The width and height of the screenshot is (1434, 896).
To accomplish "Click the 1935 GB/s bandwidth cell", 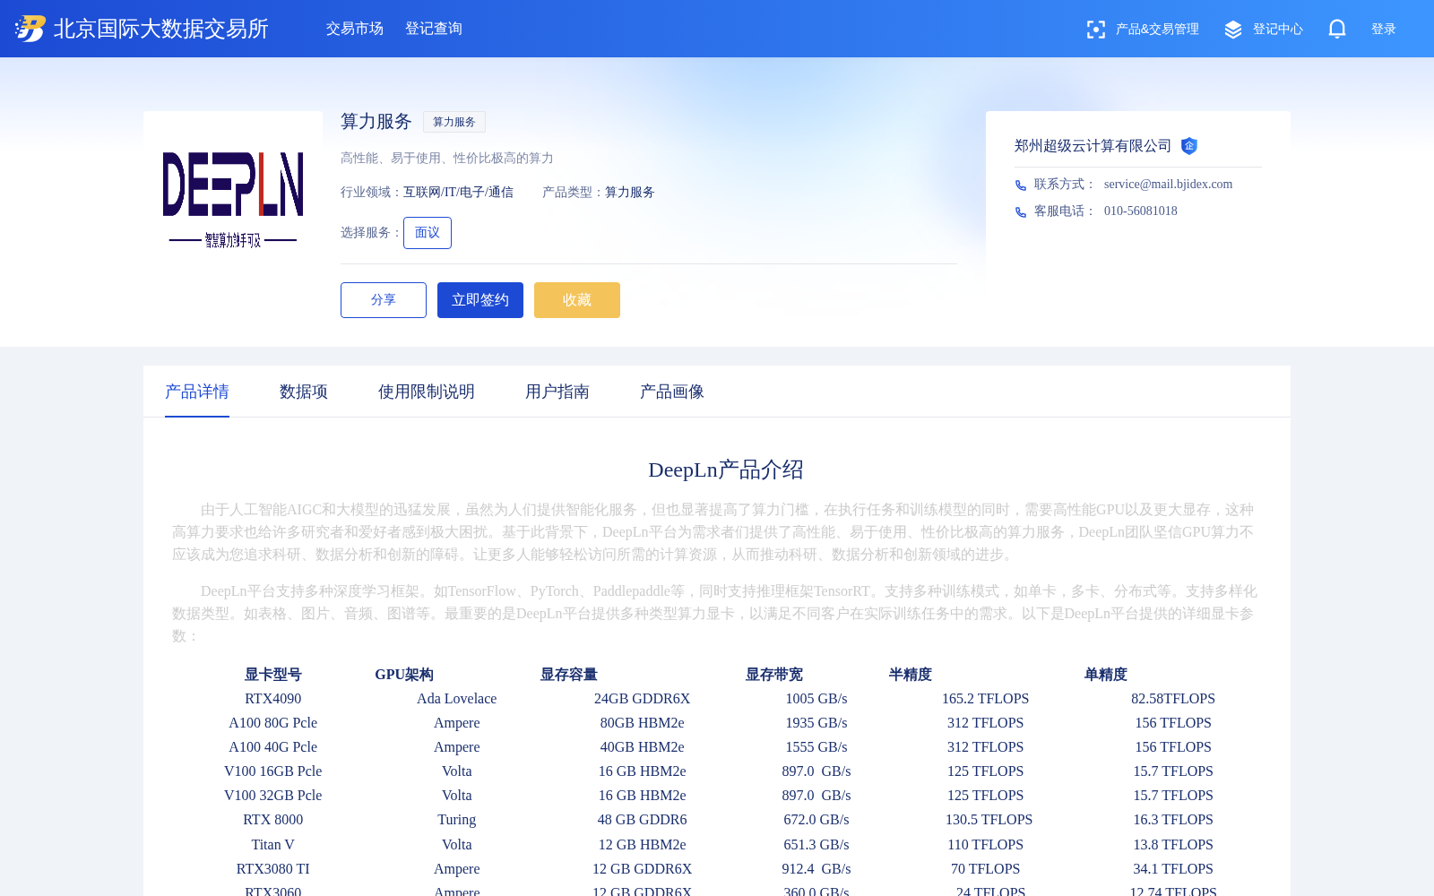I will pos(816,723).
